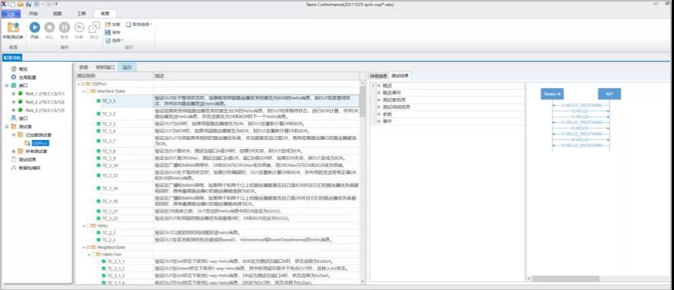This screenshot has height=290, width=674.
Task: Click green status dot of Port_1
Action: pos(20,94)
